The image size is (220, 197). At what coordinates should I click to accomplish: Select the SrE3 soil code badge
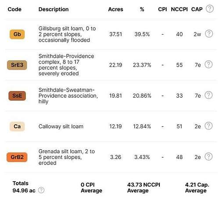(17, 65)
